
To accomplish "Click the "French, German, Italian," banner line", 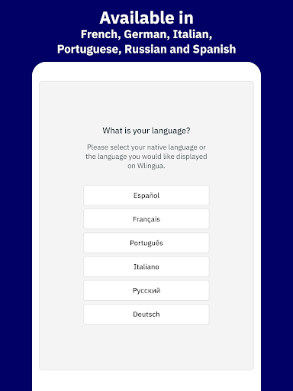I will tap(146, 34).
